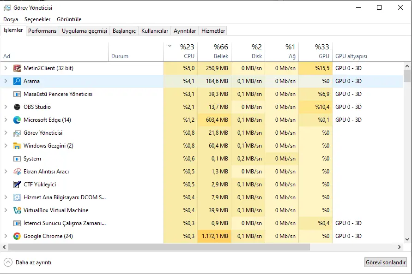Click the vertical scrollbar down arrow
This screenshot has width=412, height=274.
tap(407, 239)
